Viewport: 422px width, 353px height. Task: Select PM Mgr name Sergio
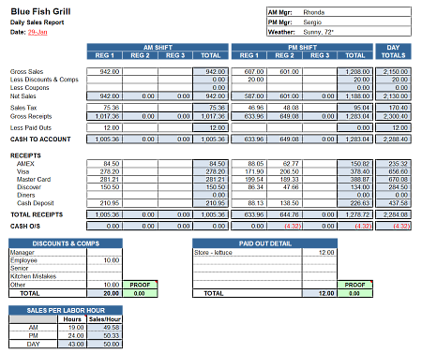coord(312,22)
